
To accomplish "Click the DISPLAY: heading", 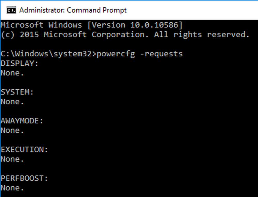I will [x=19, y=64].
